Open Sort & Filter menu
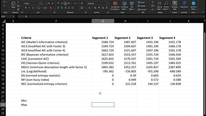The height and width of the screenshot is (116, 206). point(160,6)
